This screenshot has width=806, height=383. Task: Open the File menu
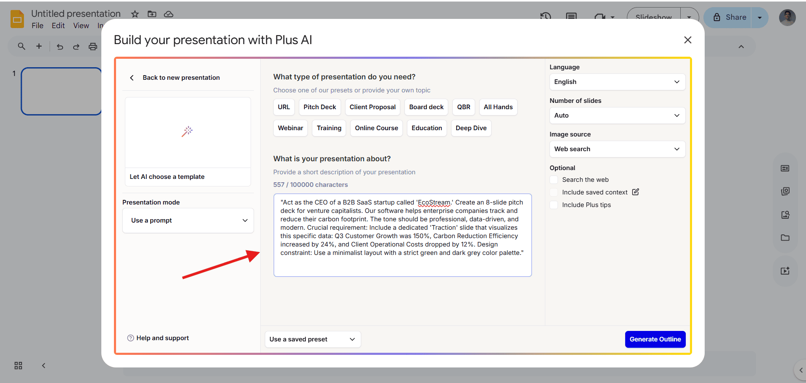(37, 26)
